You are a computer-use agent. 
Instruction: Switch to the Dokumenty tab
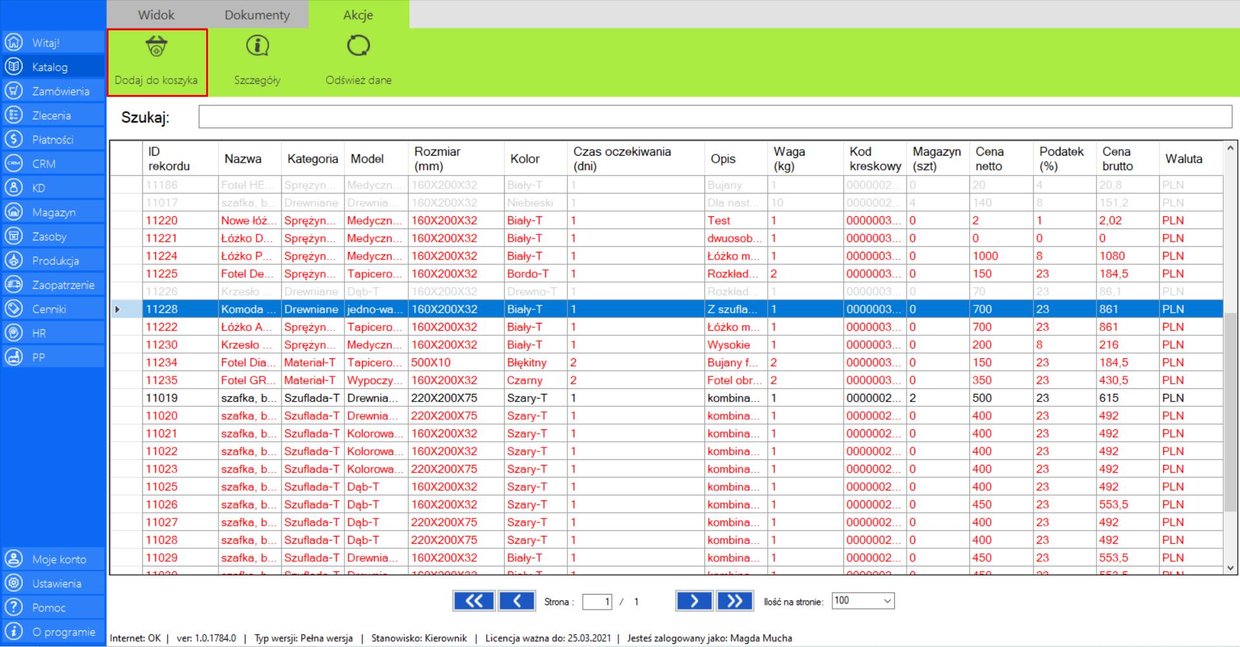click(257, 15)
